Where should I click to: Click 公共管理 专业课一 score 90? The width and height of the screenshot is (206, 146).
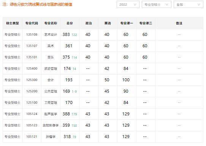click(x=126, y=91)
